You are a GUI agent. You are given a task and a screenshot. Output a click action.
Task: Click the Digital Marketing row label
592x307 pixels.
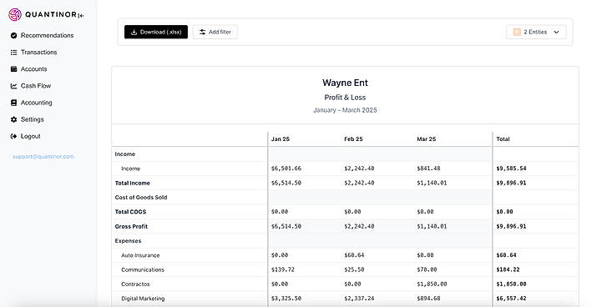click(x=143, y=299)
